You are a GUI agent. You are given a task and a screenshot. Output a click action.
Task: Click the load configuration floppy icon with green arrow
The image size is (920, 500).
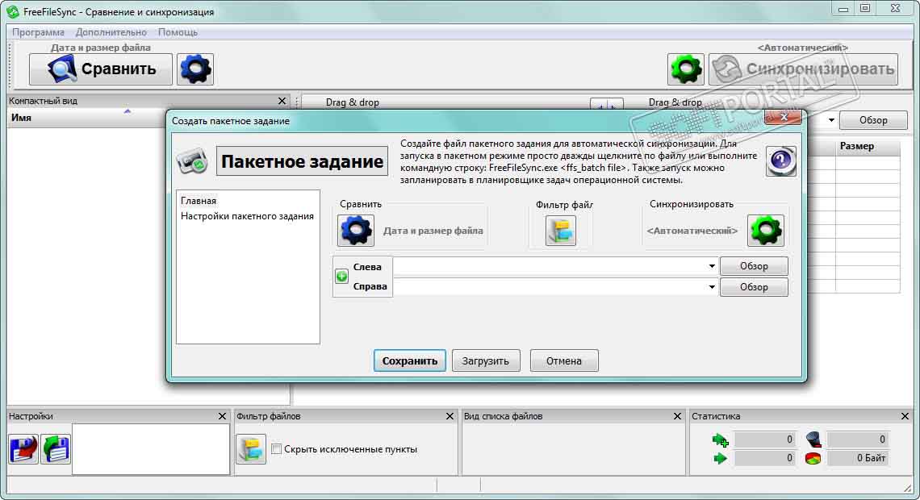[x=56, y=449]
